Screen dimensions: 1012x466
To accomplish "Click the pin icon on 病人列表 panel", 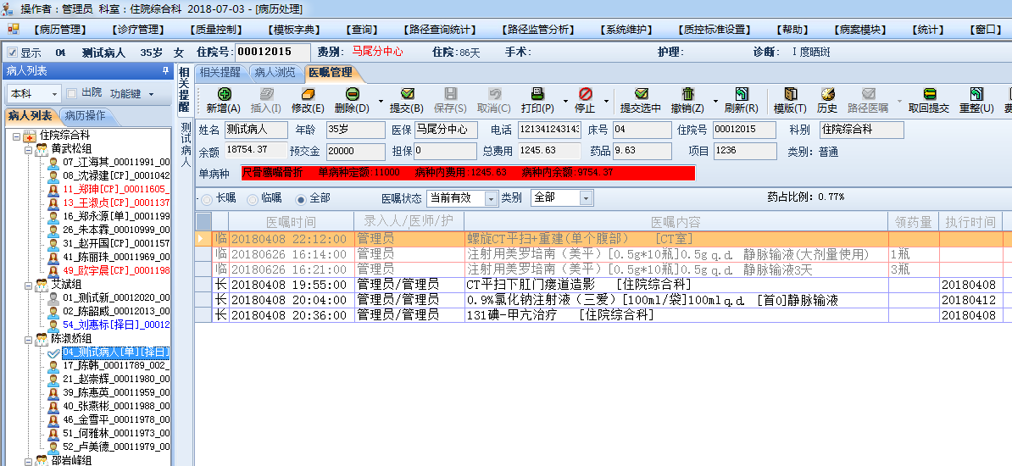I will coord(165,71).
